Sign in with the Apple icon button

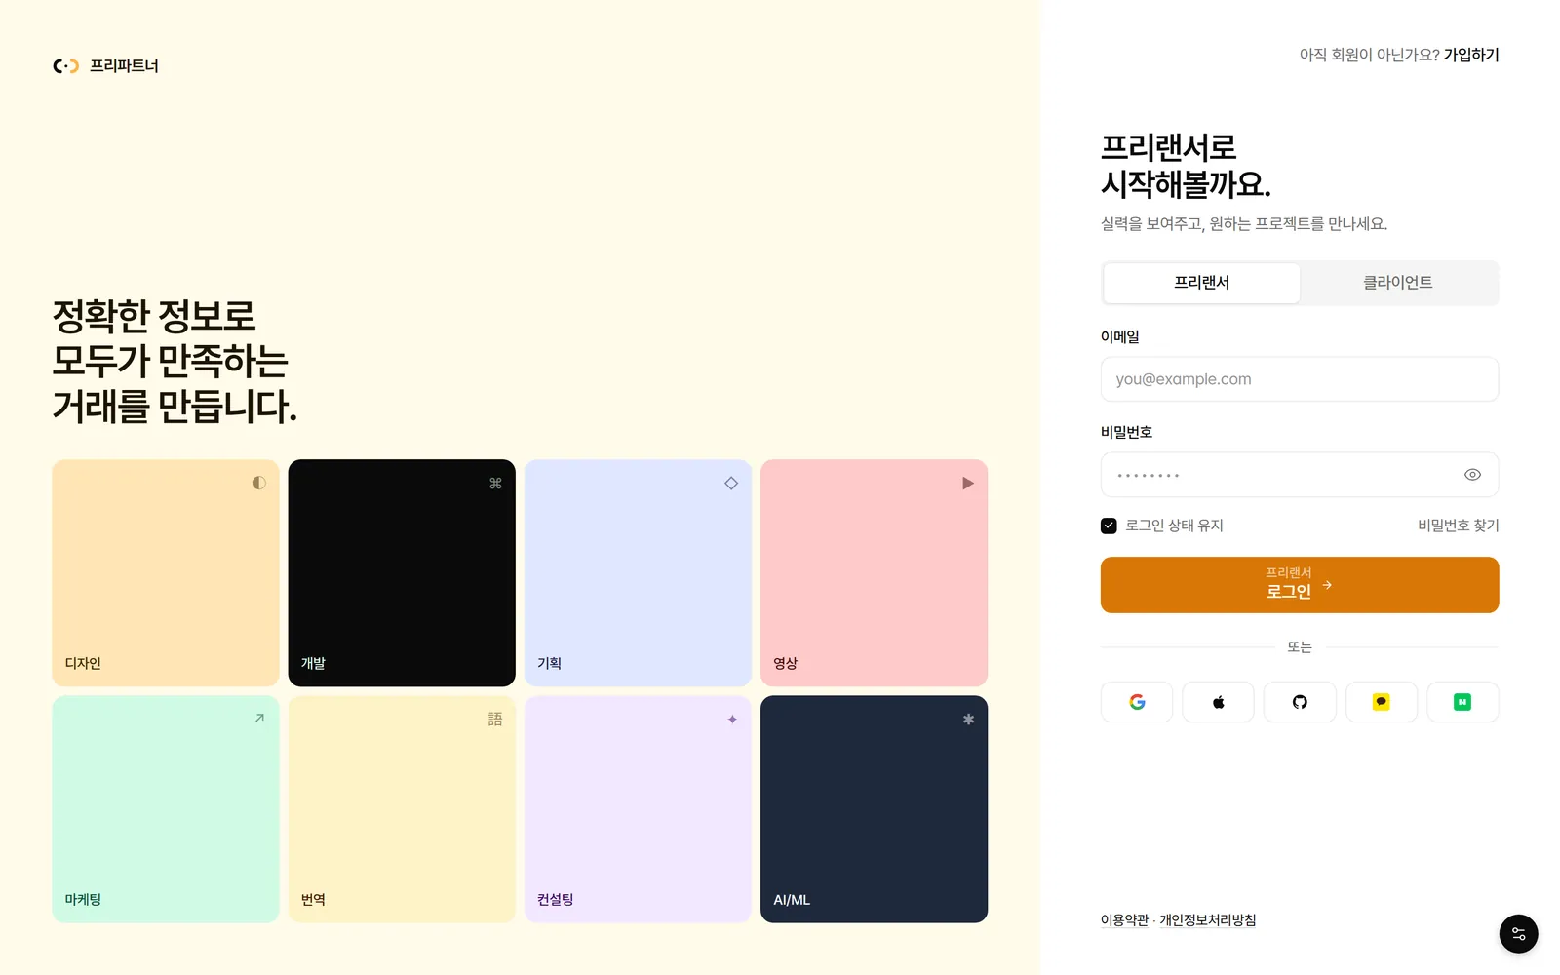(x=1218, y=702)
